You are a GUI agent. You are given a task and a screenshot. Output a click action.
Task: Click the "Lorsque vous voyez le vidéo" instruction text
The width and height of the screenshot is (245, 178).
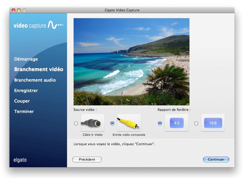(114, 144)
